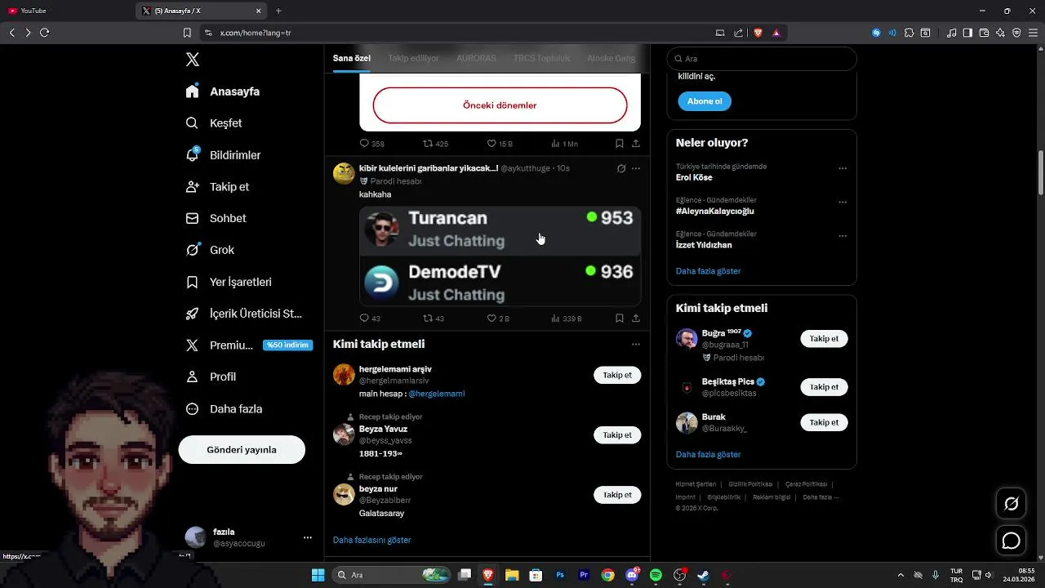Switch to AURORAS tab

coord(476,58)
